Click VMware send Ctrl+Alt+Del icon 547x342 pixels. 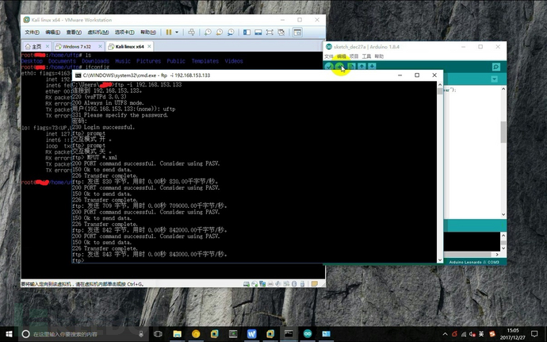click(192, 33)
